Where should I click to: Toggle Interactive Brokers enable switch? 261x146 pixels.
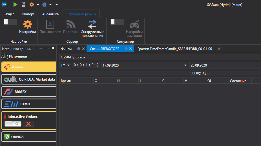[13, 124]
